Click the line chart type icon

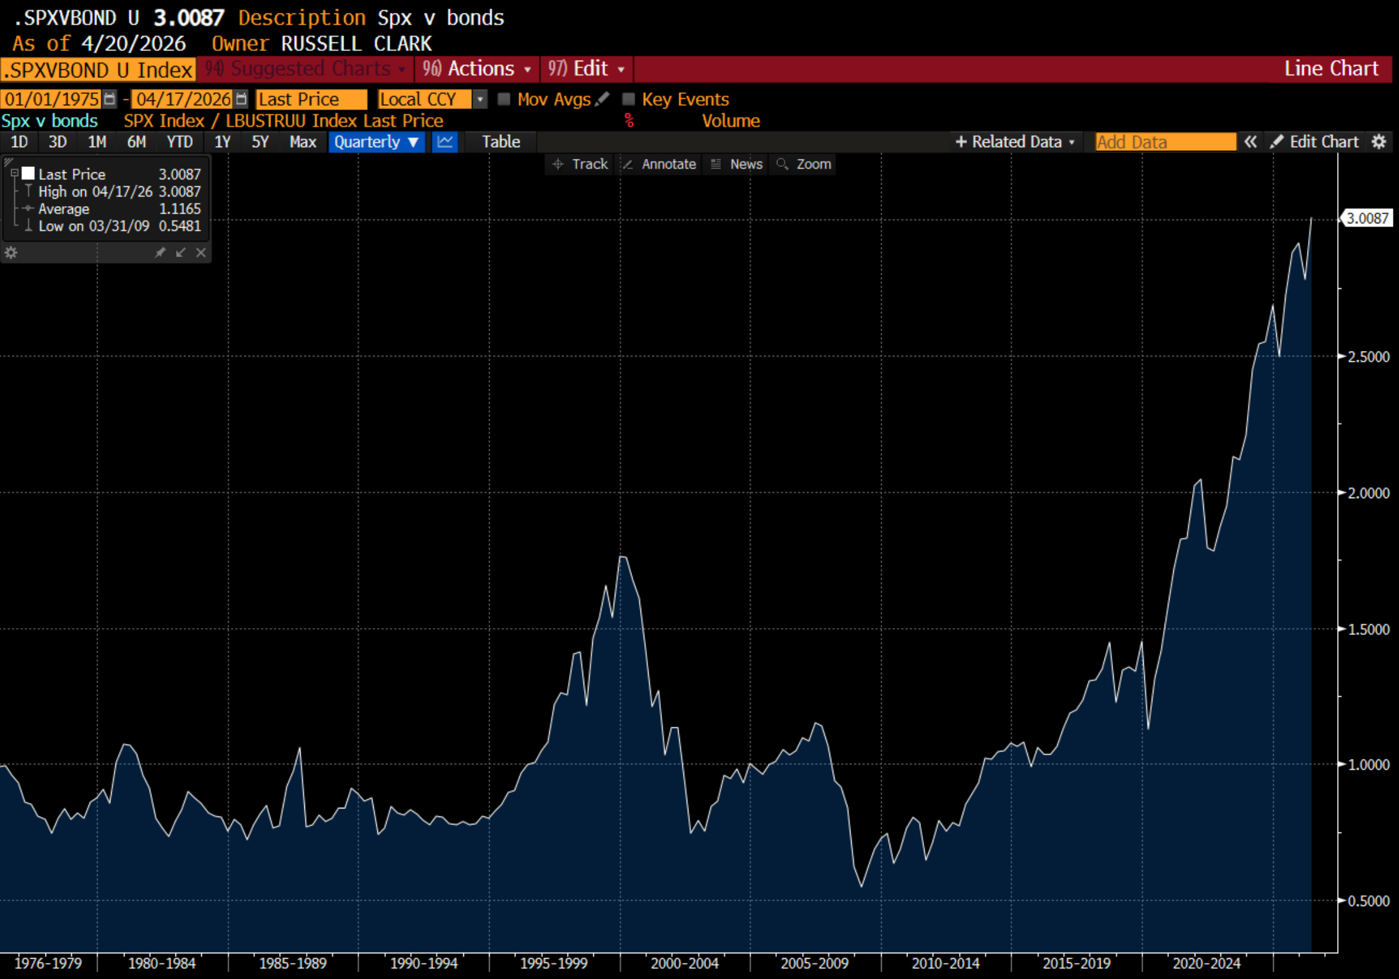[445, 142]
